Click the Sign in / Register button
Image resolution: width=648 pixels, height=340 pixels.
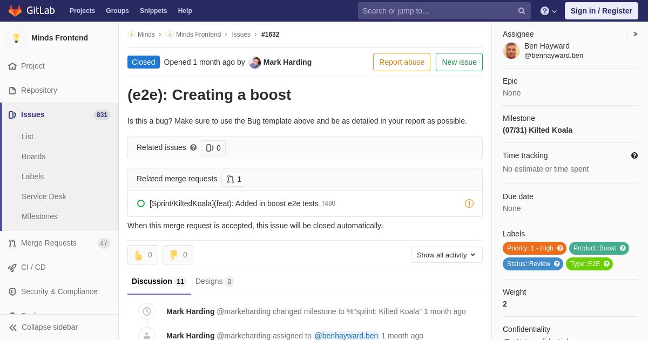tap(601, 11)
